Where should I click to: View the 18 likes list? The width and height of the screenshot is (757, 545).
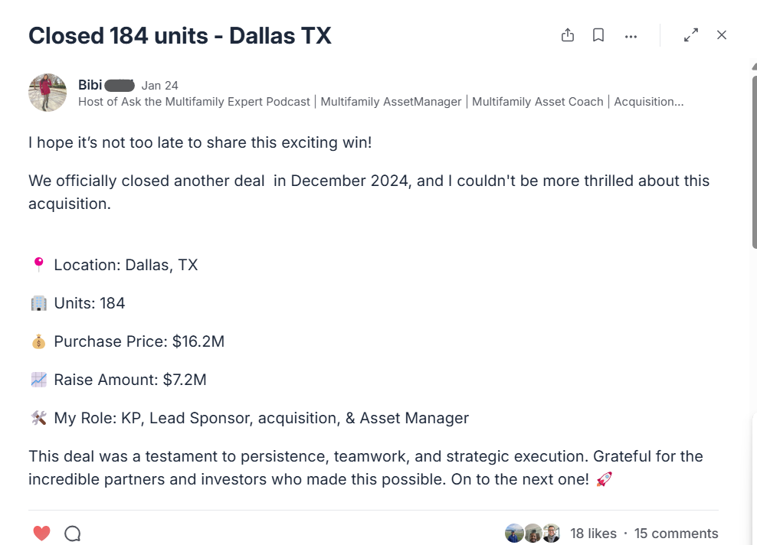point(593,534)
